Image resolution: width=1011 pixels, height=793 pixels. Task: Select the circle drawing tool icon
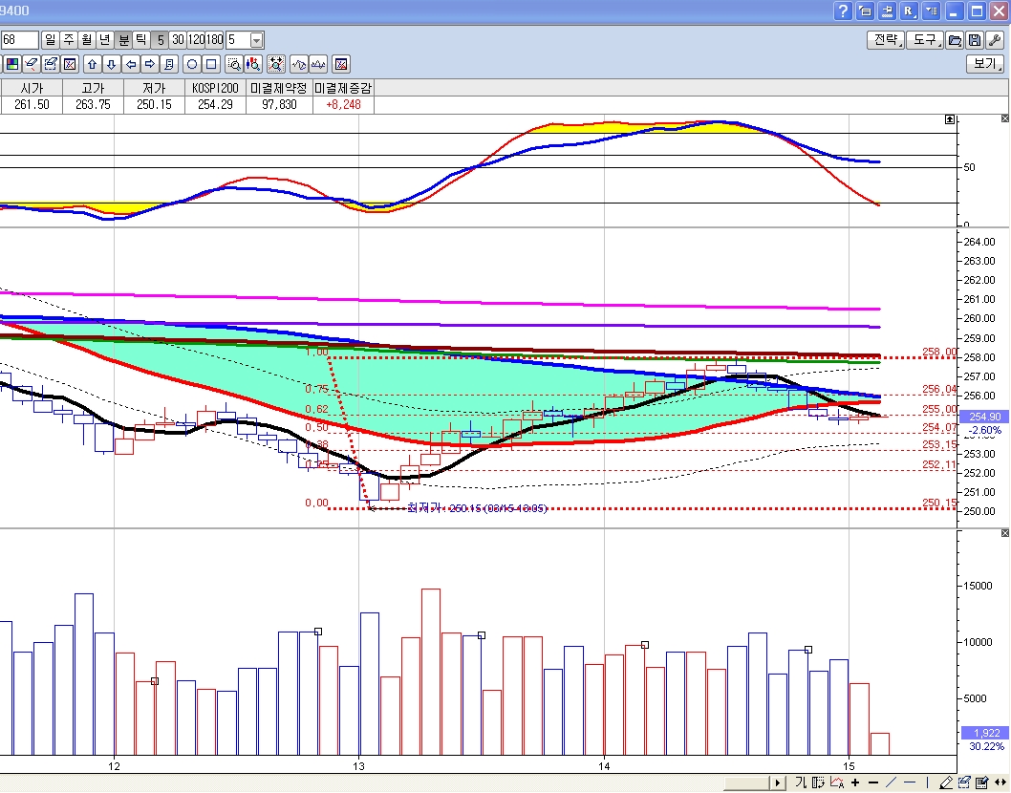point(192,64)
